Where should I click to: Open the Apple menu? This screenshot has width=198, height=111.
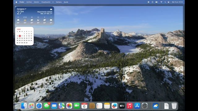click(x=16, y=2)
